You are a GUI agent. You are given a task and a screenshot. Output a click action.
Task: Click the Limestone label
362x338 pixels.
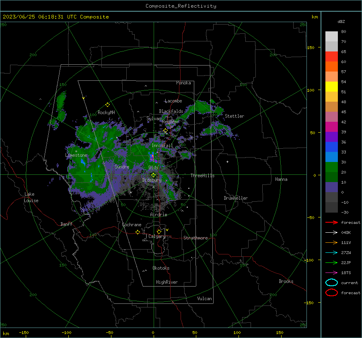pos(76,155)
